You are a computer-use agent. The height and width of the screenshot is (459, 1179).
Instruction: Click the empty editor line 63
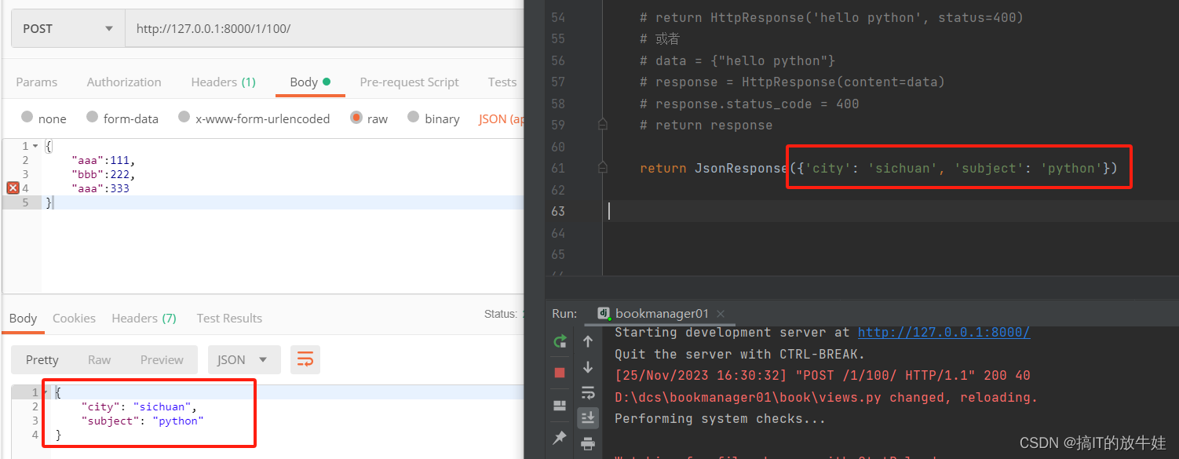tap(891, 211)
